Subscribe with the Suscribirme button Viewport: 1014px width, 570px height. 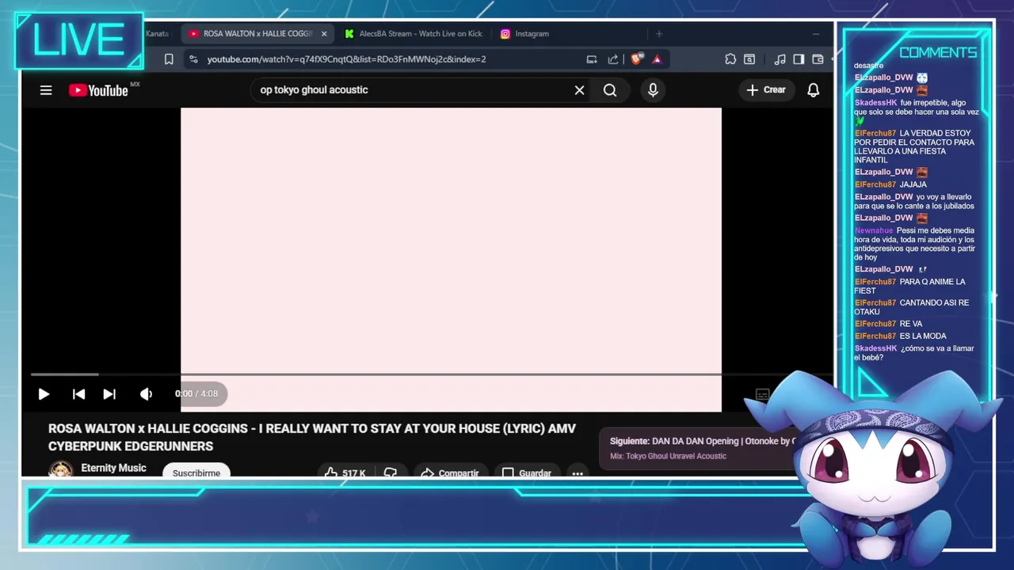click(196, 473)
